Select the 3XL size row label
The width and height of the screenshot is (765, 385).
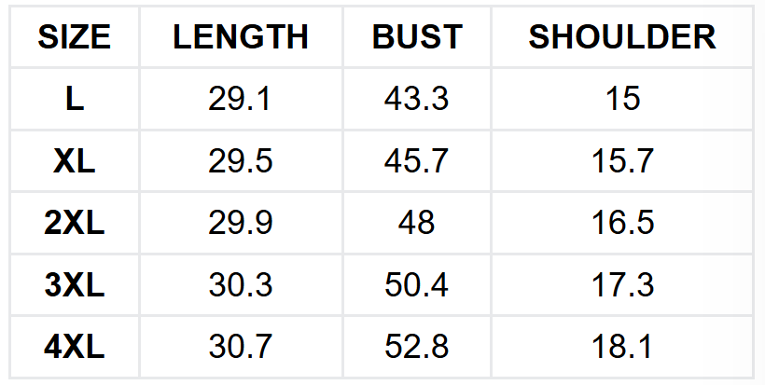tap(75, 284)
